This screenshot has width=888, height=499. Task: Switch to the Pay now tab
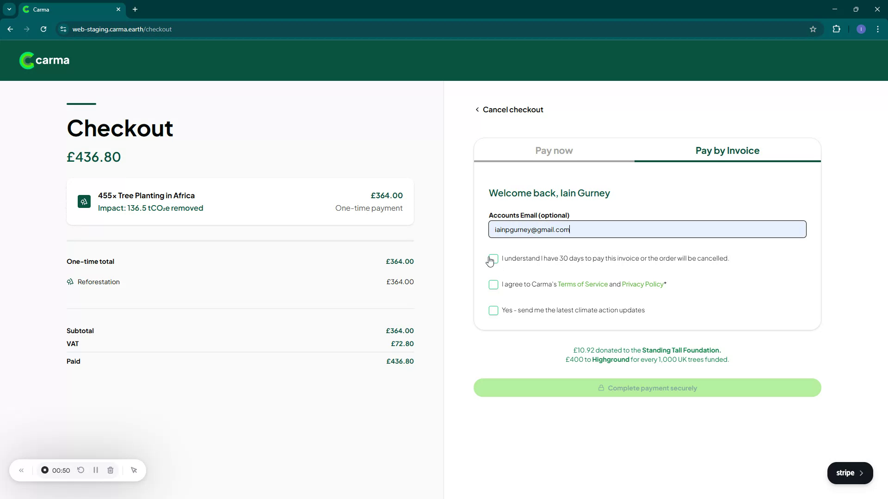point(554,151)
